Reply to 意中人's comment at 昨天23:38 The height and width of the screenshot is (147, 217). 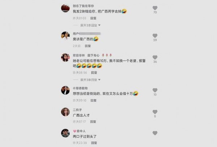[94, 143]
